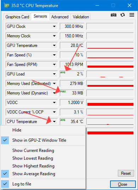Expand the GPU Clock sensor dropdown

pos(54,26)
